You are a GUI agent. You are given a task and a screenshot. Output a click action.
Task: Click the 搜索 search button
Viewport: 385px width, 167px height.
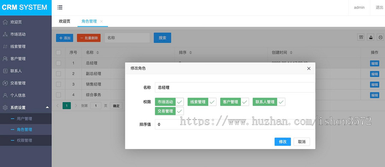(x=162, y=38)
